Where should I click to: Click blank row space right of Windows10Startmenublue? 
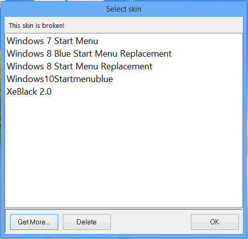pyautogui.click(x=178, y=79)
